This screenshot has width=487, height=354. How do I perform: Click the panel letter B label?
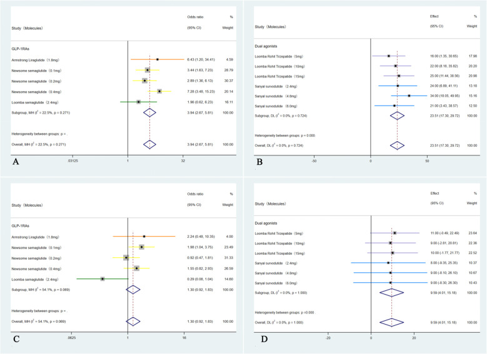[x=259, y=162]
